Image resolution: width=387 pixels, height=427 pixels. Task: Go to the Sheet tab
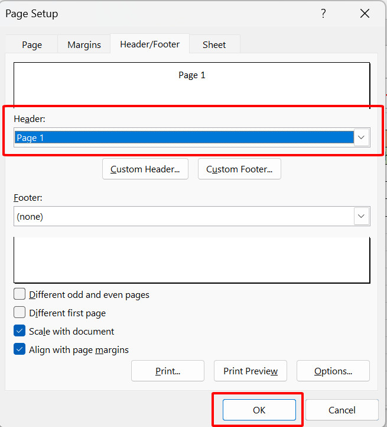214,44
